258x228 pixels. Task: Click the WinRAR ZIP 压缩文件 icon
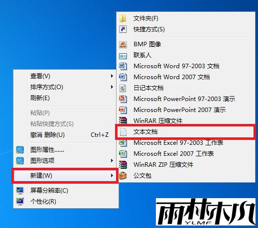(x=123, y=165)
